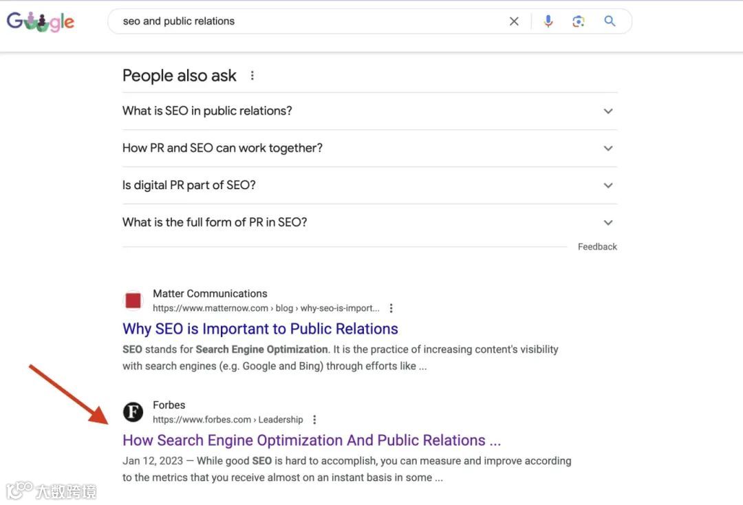Expand 'How PR and SEO can work together?'

(x=369, y=149)
